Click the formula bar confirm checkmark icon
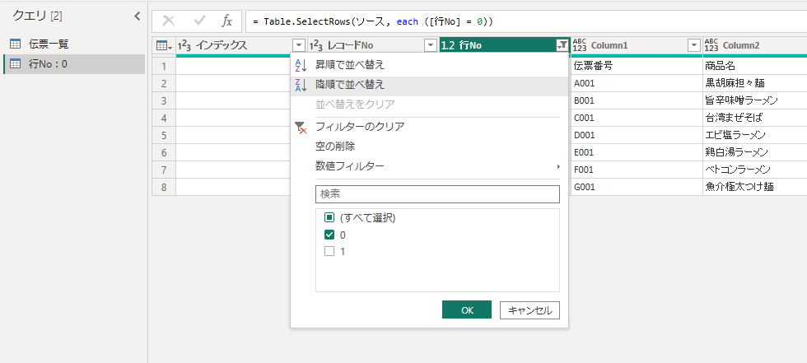 tap(198, 21)
